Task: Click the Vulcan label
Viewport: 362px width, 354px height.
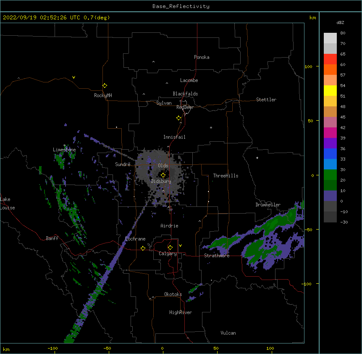Action: [x=228, y=333]
